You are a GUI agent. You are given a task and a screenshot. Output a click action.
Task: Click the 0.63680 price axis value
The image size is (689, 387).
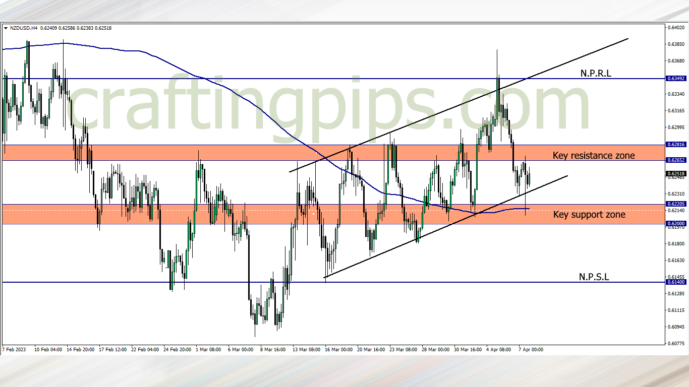(x=676, y=61)
